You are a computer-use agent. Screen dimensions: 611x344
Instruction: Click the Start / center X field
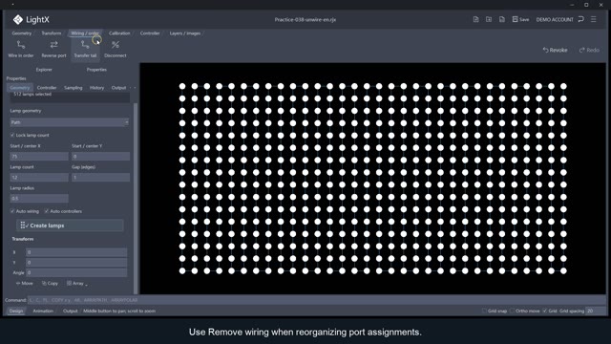39,157
